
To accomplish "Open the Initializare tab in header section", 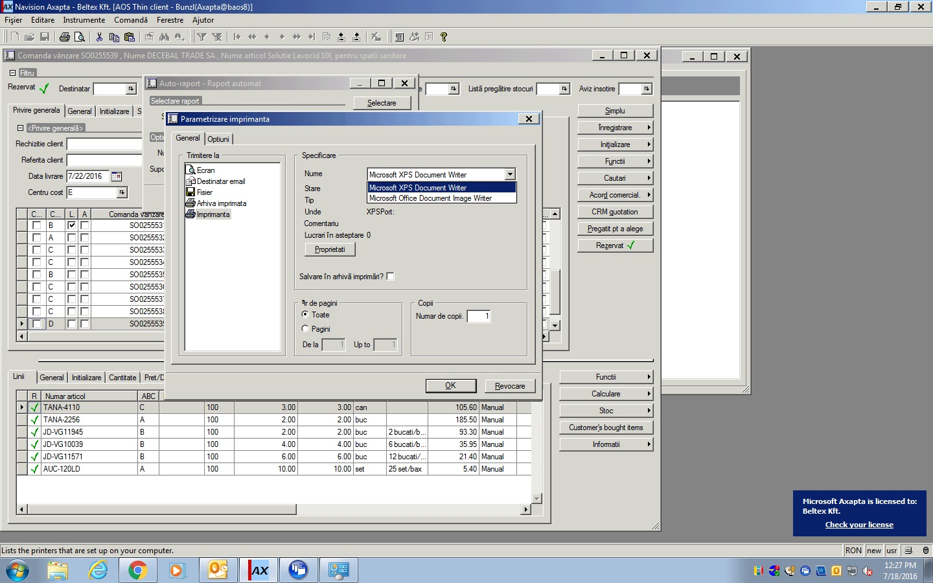I will pyautogui.click(x=114, y=111).
